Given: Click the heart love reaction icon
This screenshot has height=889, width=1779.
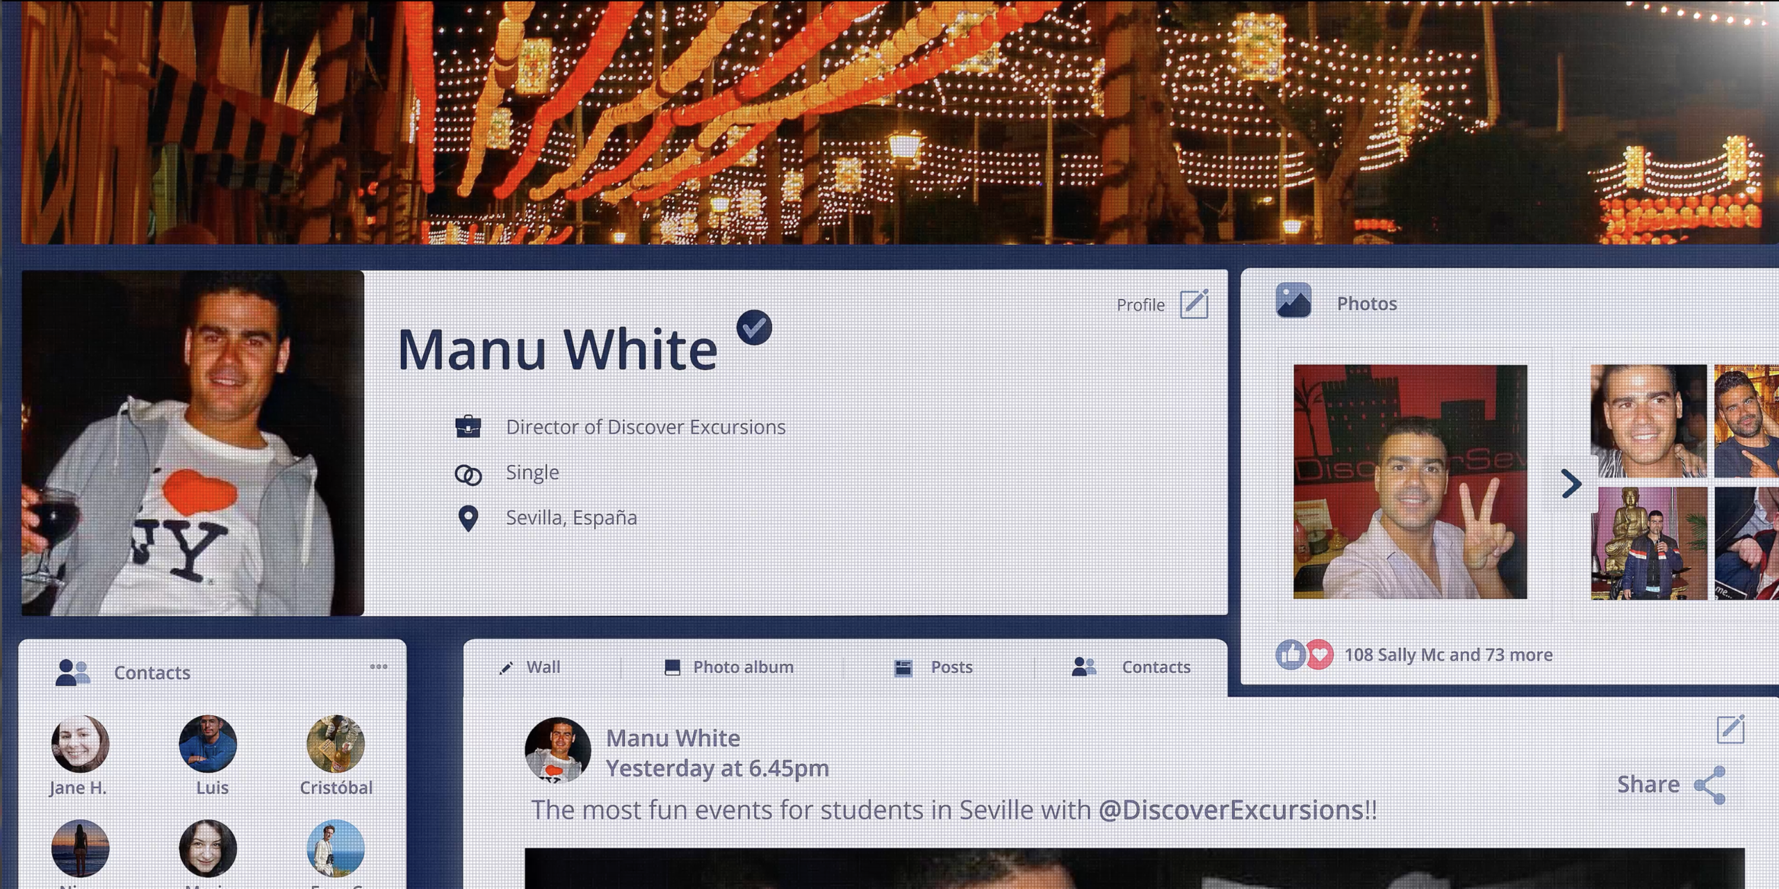Looking at the screenshot, I should click(x=1320, y=654).
